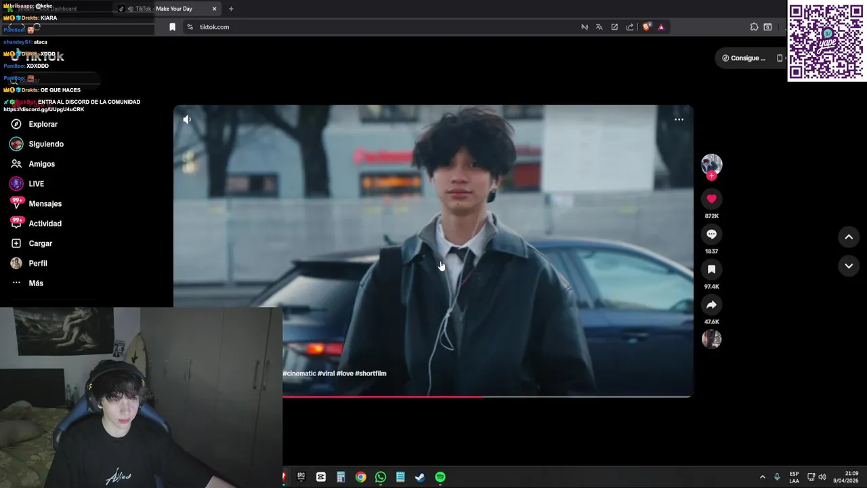Open CapCut from the taskbar

tap(321, 477)
